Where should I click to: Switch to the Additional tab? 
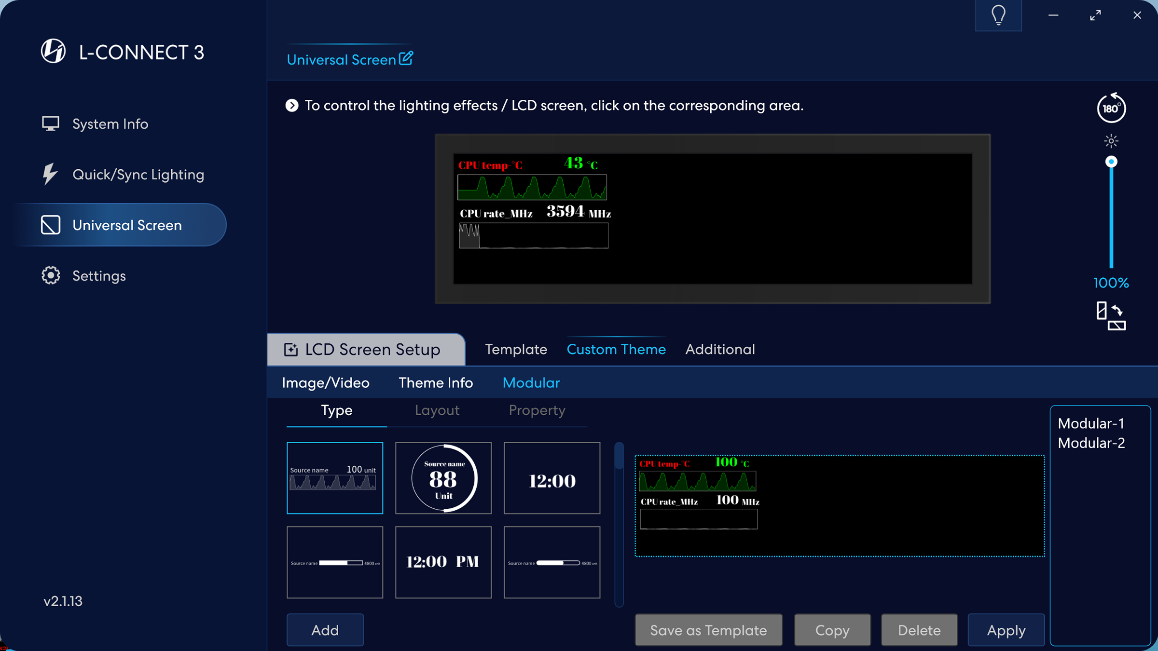coord(720,349)
